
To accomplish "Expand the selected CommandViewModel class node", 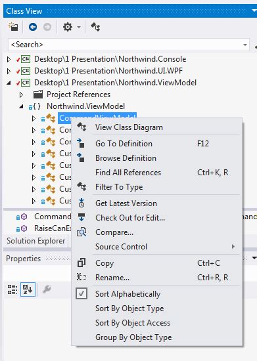I will click(x=34, y=118).
